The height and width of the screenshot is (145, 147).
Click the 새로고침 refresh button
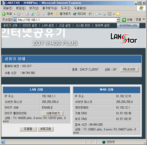(45, 129)
